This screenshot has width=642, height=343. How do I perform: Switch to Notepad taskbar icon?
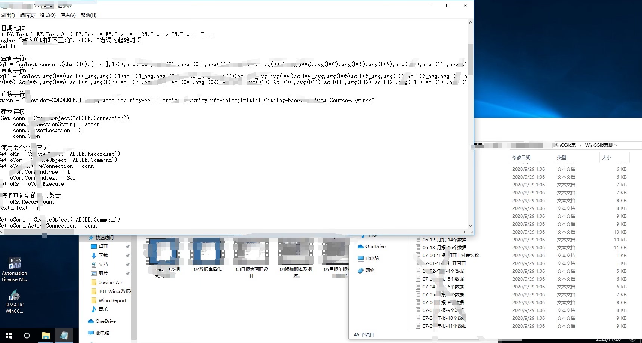point(64,335)
